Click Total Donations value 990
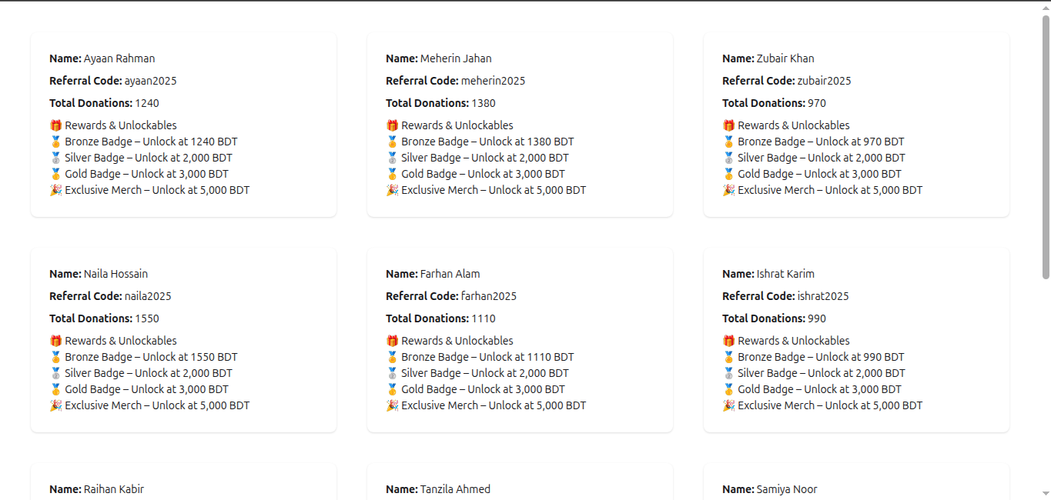 pyautogui.click(x=817, y=318)
